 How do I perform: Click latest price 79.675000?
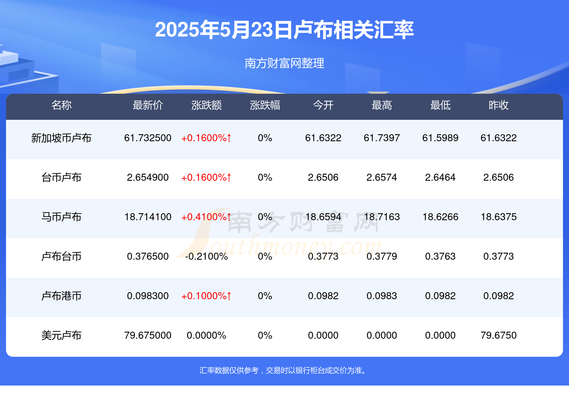(x=148, y=335)
